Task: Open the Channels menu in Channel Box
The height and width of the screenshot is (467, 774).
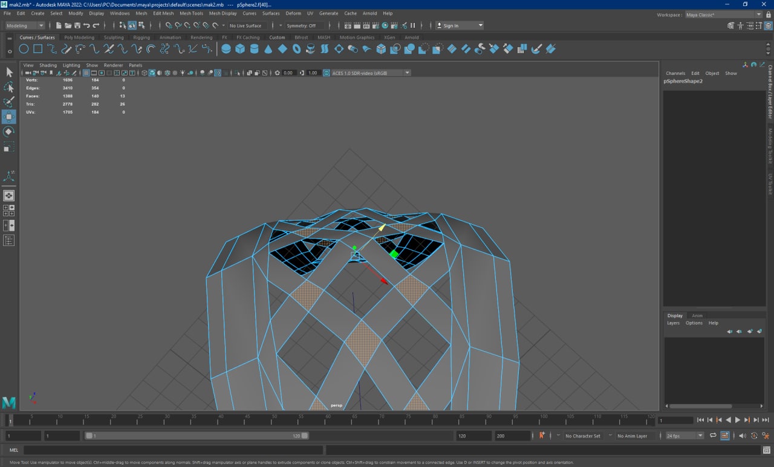Action: [675, 73]
